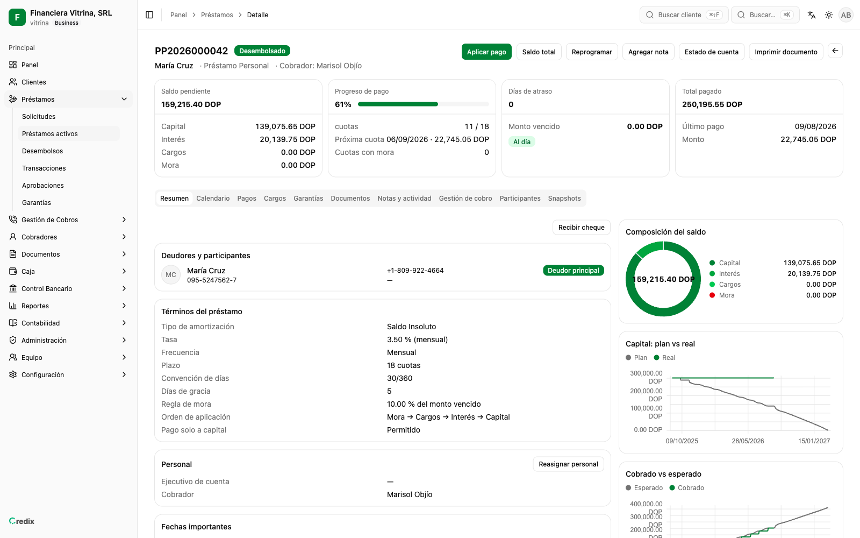Click the Cobradores person icon
This screenshot has height=538, width=860.
click(13, 237)
